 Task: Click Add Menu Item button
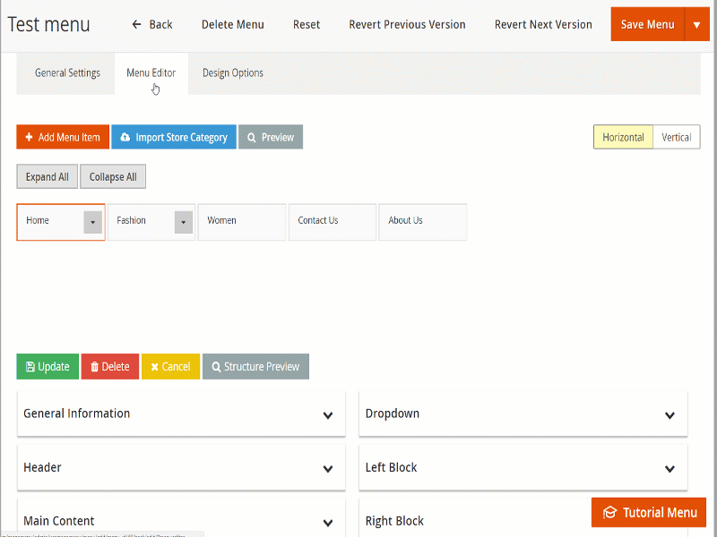(63, 137)
